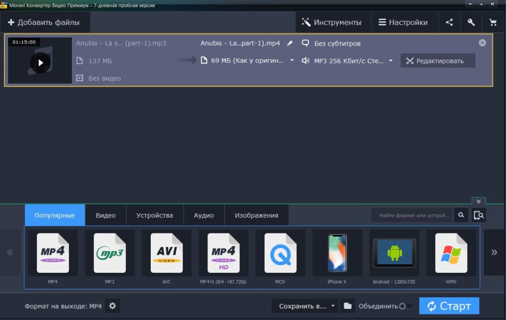Open output folder icon
This screenshot has width=506, height=320.
348,306
